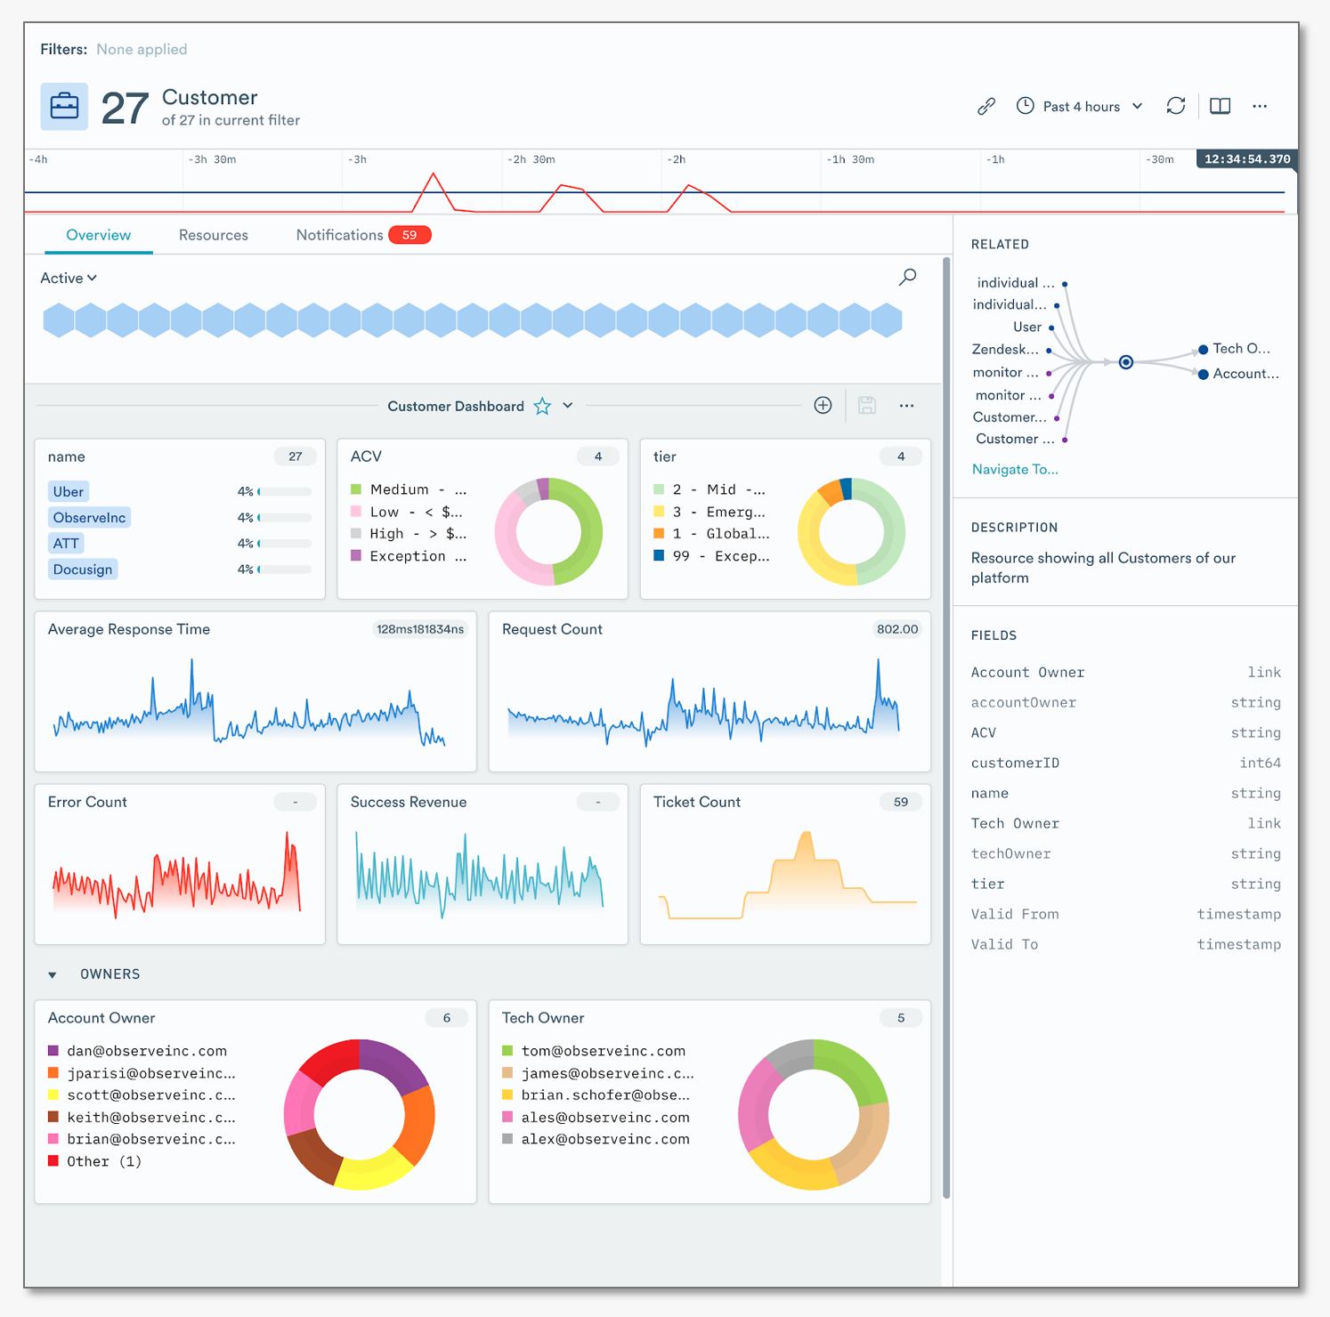Image resolution: width=1330 pixels, height=1317 pixels.
Task: Expand the Active status dropdown
Action: (69, 279)
